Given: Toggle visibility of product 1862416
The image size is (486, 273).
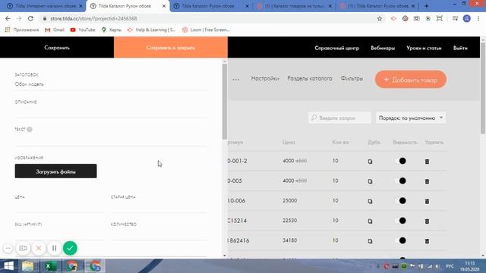Looking at the screenshot, I should (x=400, y=240).
